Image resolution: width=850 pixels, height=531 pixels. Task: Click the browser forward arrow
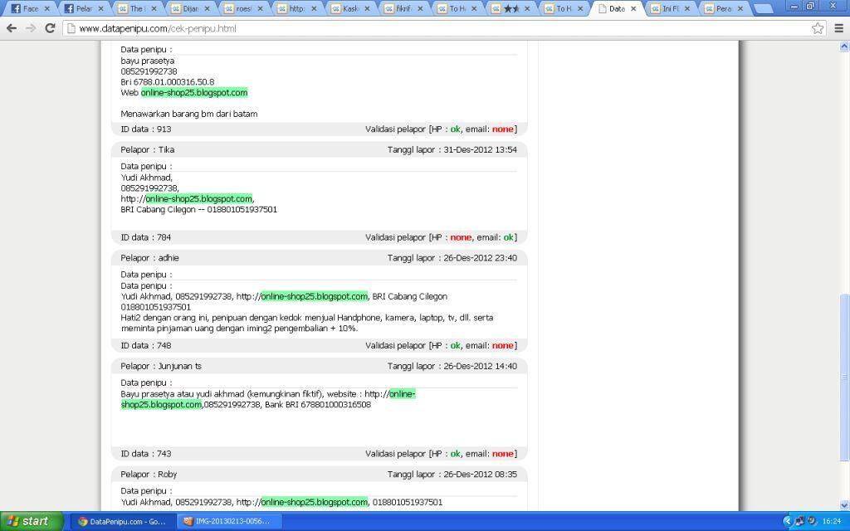pos(31,28)
